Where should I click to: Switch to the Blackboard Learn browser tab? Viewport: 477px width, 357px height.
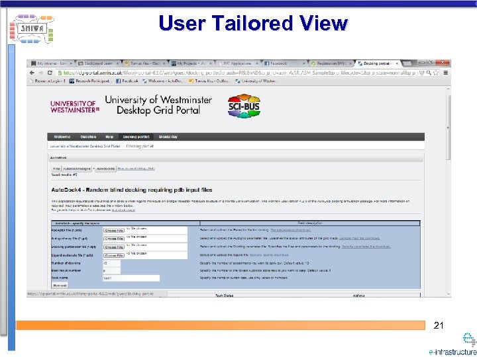coord(98,63)
